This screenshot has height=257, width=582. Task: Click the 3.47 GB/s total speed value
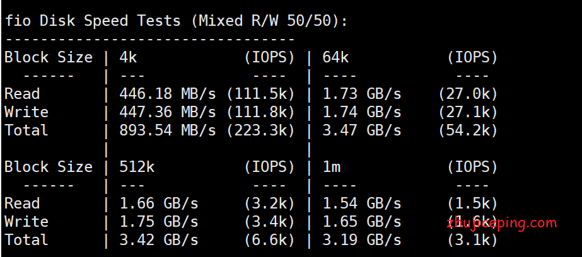tap(361, 130)
